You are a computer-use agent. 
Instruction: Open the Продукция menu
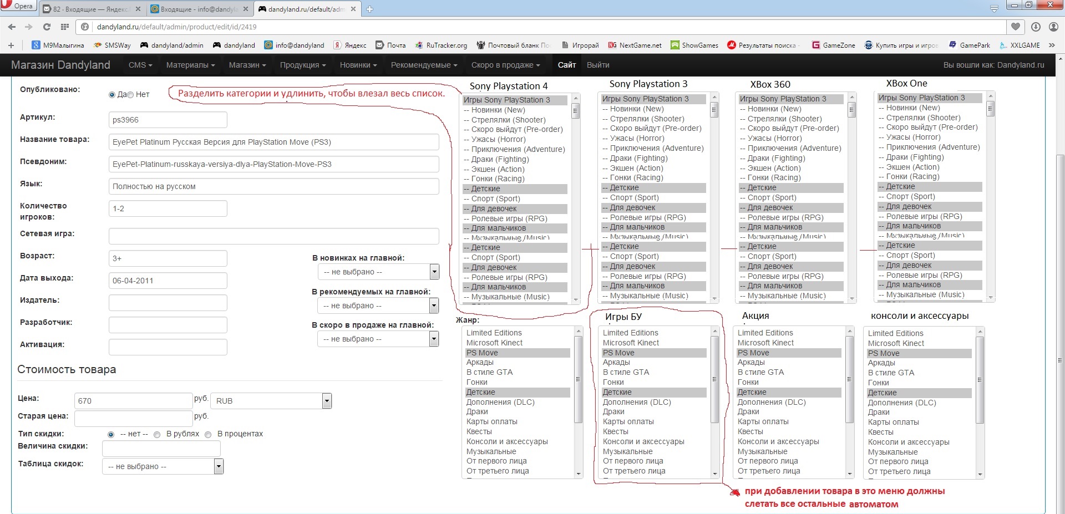tap(303, 65)
